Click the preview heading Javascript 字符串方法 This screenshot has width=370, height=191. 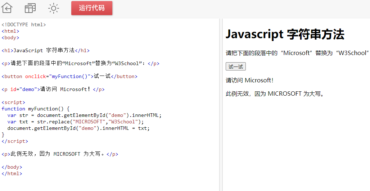pyautogui.click(x=285, y=34)
